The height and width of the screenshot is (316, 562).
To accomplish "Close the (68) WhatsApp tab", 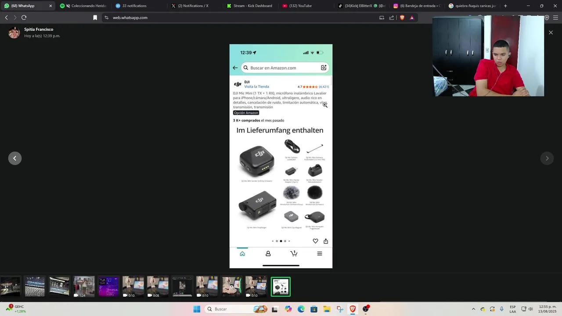I will pyautogui.click(x=50, y=6).
